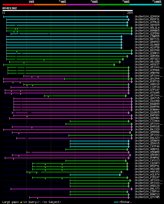This screenshot has height=204, width=164.
Task: Select the UniRef100_B0WPA2 label
Action: (x=147, y=158)
